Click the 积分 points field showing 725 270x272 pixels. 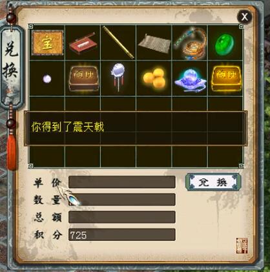tap(122, 235)
